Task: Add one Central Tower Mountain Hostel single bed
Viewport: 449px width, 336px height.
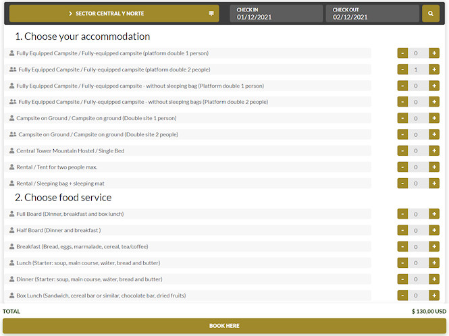Action: pyautogui.click(x=433, y=151)
